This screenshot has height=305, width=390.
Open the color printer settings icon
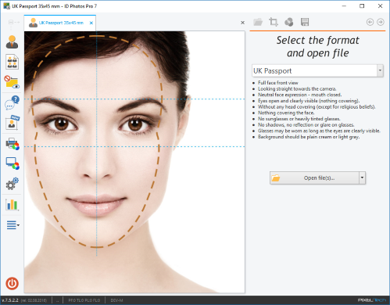point(12,143)
